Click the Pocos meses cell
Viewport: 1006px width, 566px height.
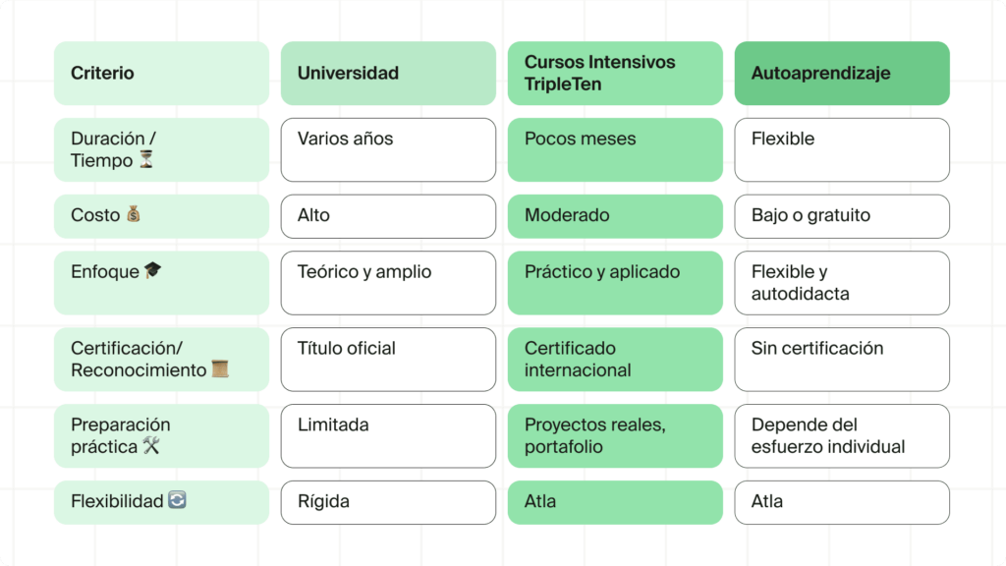[x=615, y=149]
